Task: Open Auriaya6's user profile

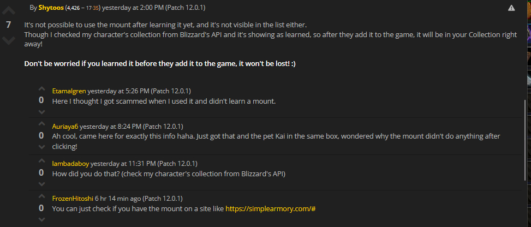Action: point(65,127)
